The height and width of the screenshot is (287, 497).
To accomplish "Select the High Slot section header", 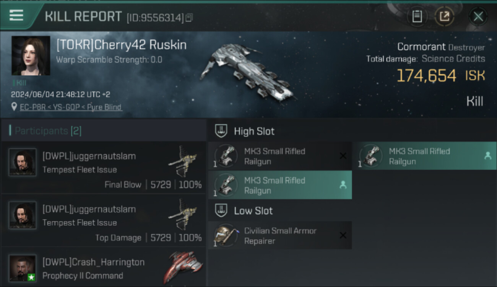I will tap(254, 131).
